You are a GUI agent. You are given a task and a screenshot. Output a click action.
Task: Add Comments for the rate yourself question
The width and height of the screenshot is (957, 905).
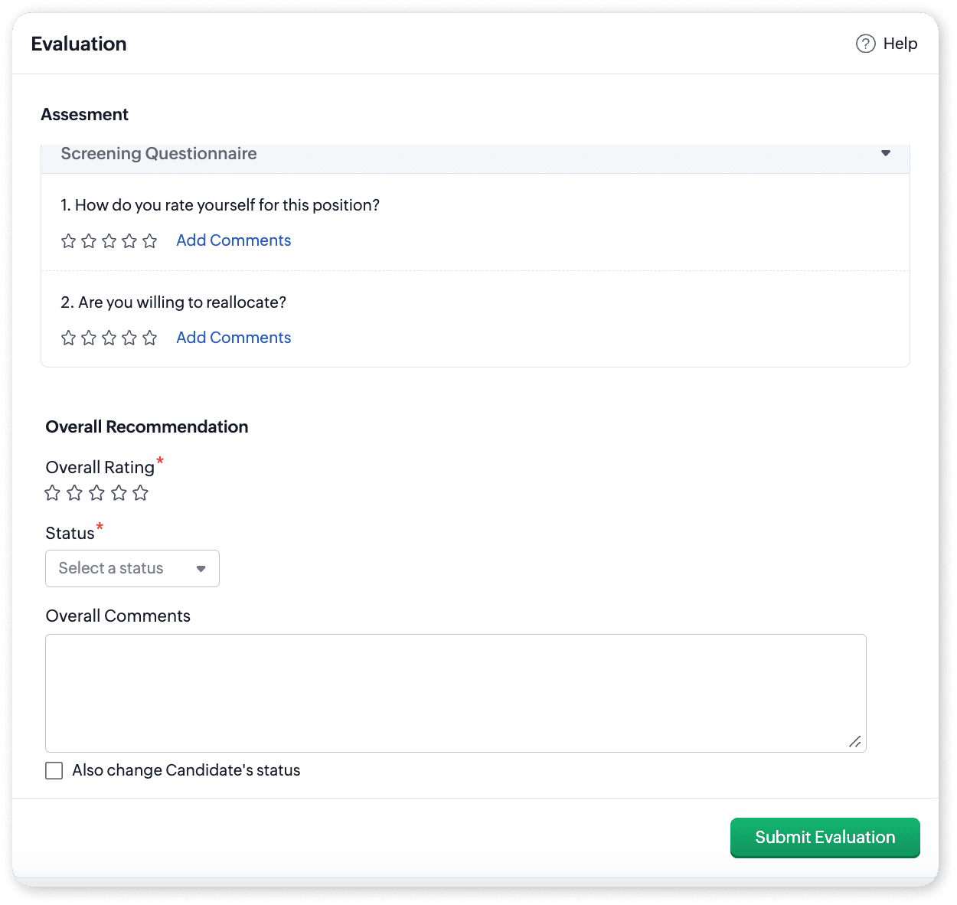(234, 240)
